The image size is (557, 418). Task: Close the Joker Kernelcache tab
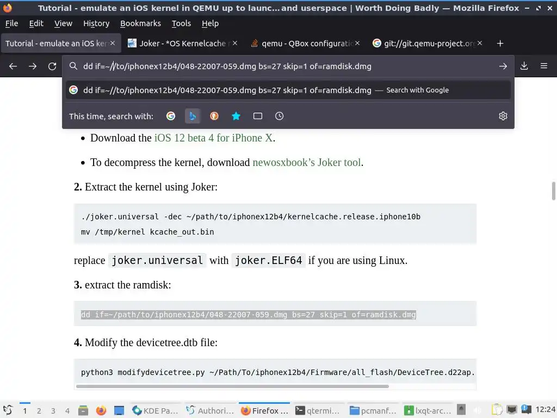235,43
